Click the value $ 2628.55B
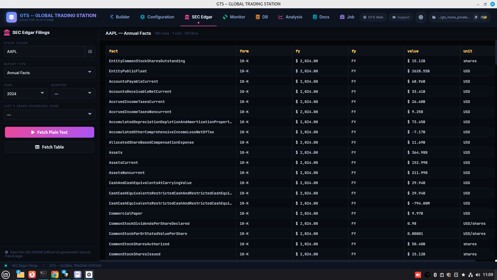The image size is (497, 280). 419,71
